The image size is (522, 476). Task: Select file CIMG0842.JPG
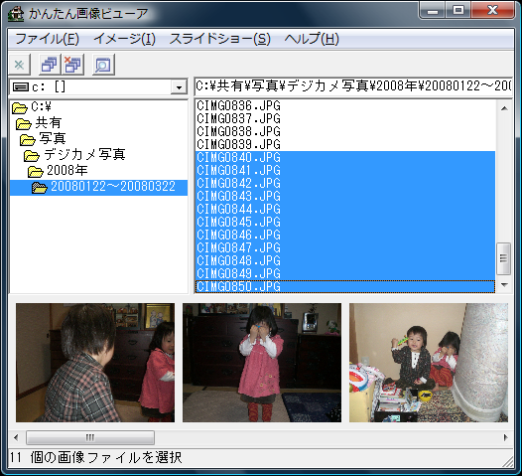click(x=345, y=183)
